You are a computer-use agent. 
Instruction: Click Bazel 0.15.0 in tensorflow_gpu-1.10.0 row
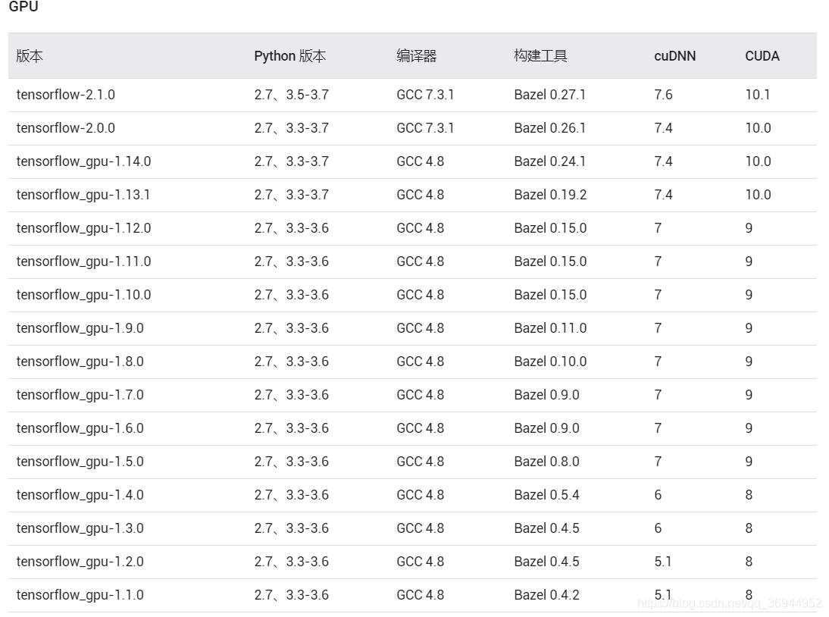(x=550, y=295)
